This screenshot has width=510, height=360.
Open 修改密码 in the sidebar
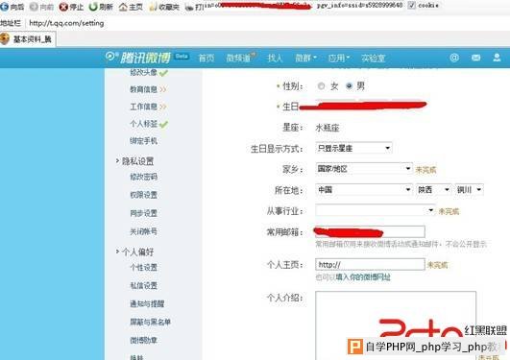(143, 177)
